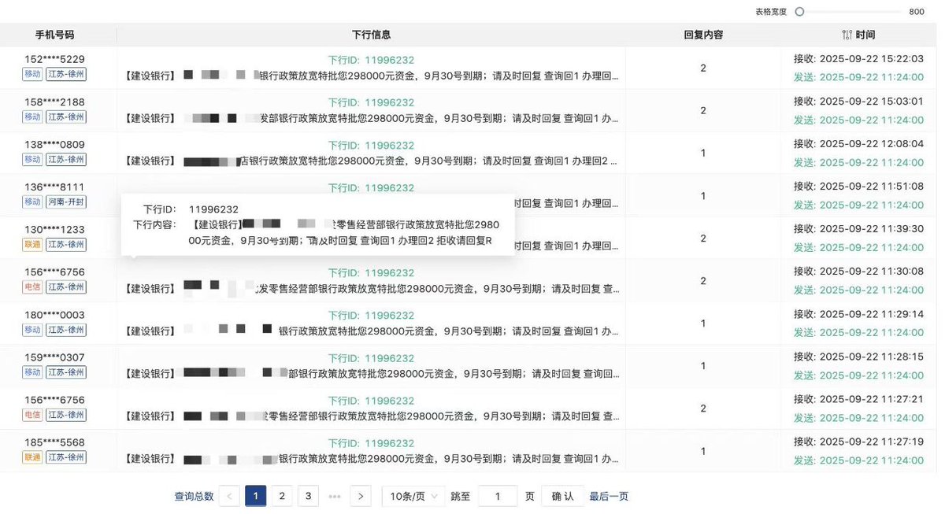Image resolution: width=945 pixels, height=514 pixels.
Task: Confirm the page jump with the 确认 button
Action: [x=561, y=496]
